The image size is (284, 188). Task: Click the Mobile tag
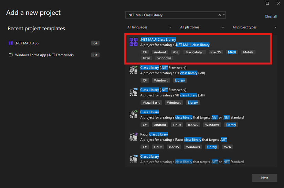248,52
